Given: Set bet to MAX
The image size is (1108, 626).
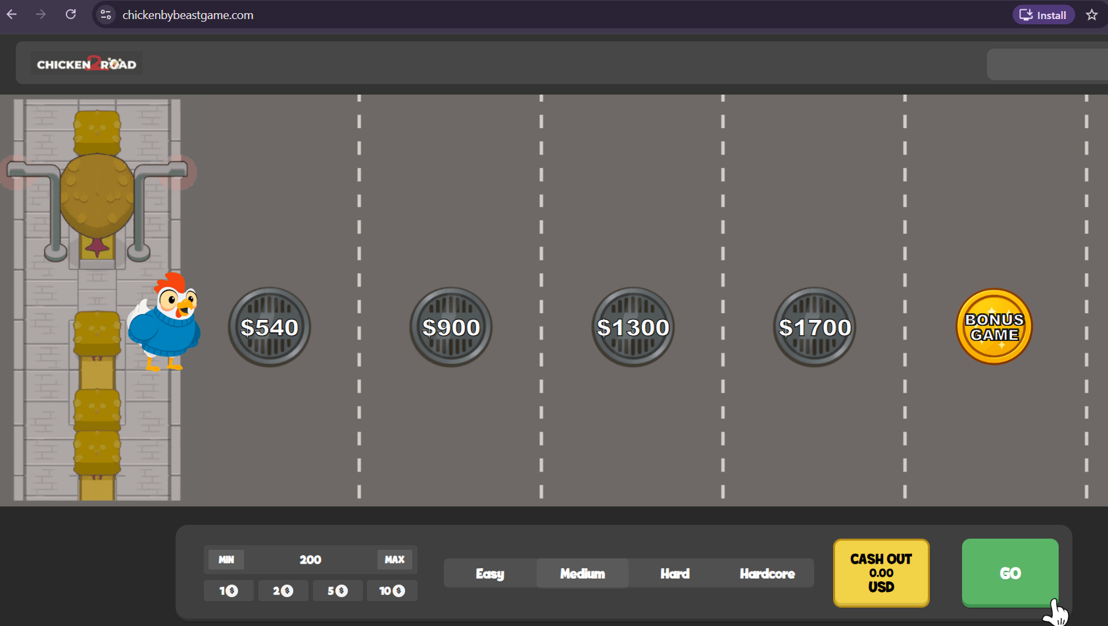Looking at the screenshot, I should pyautogui.click(x=395, y=560).
